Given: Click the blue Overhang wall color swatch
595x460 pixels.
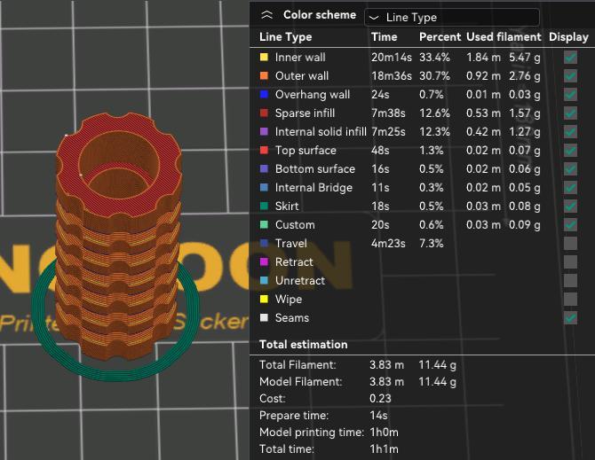Looking at the screenshot, I should (x=264, y=94).
